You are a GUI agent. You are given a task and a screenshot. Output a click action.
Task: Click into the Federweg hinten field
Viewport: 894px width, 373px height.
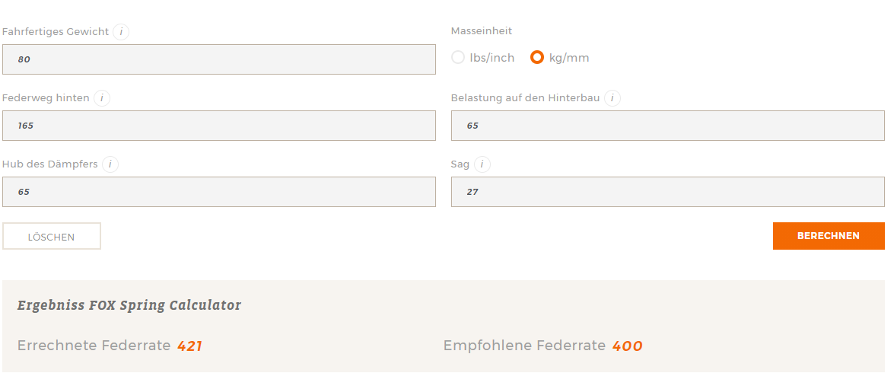[219, 126]
